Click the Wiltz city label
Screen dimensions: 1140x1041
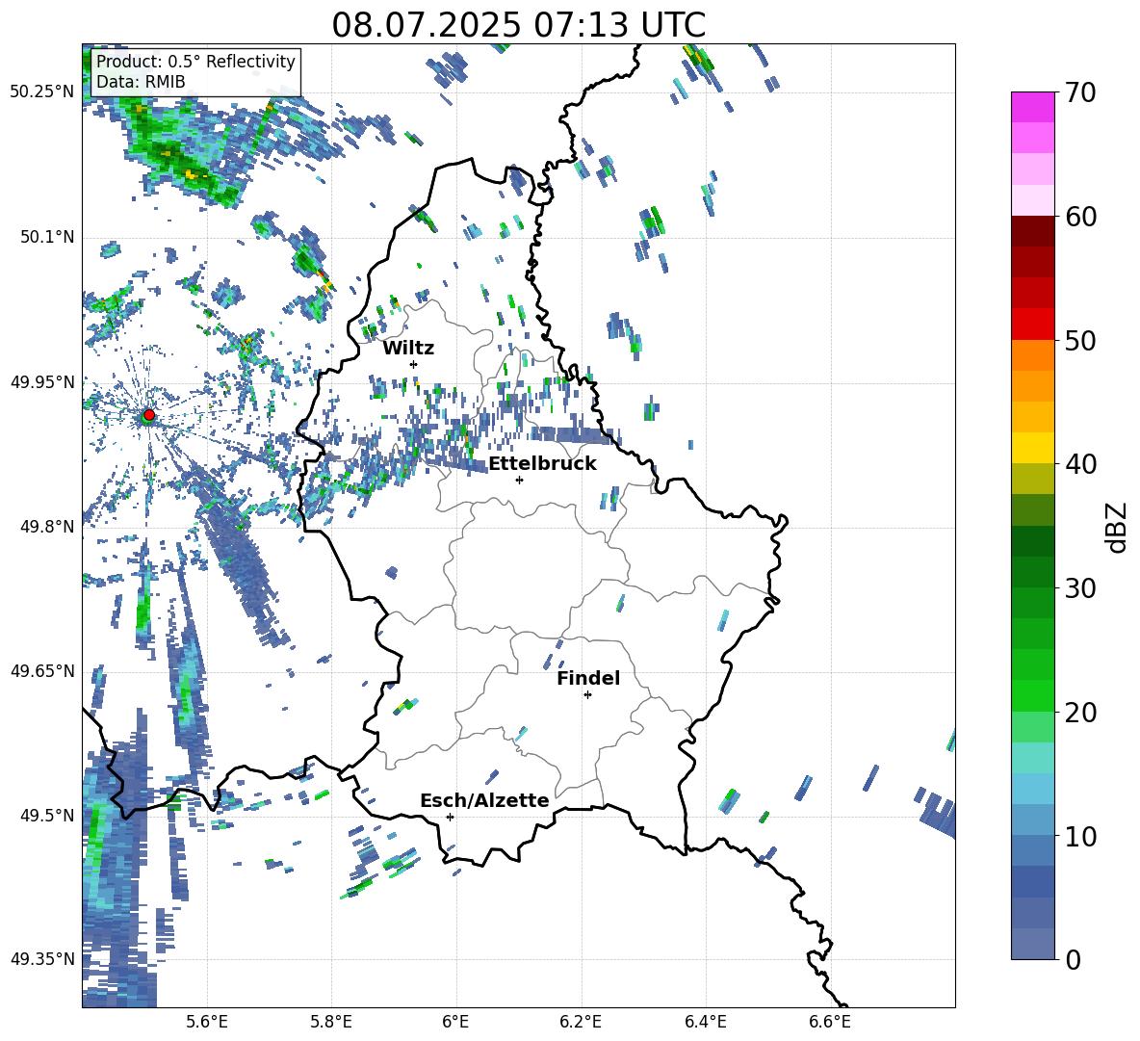[x=408, y=349]
